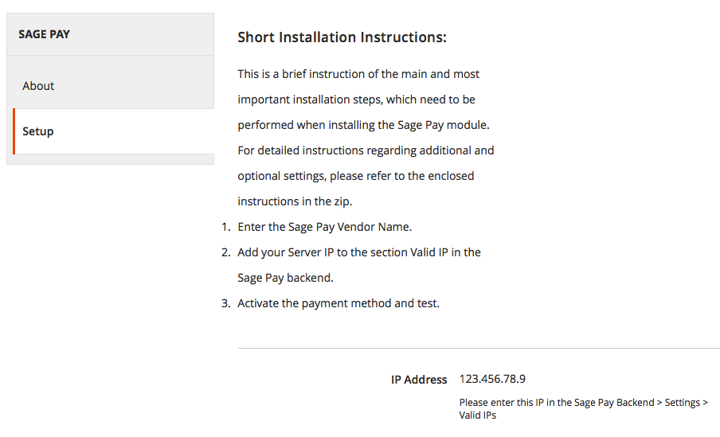Click the hint about Sage Pay Backend Settings
Viewport: 720px width, 437px height.
coord(584,408)
